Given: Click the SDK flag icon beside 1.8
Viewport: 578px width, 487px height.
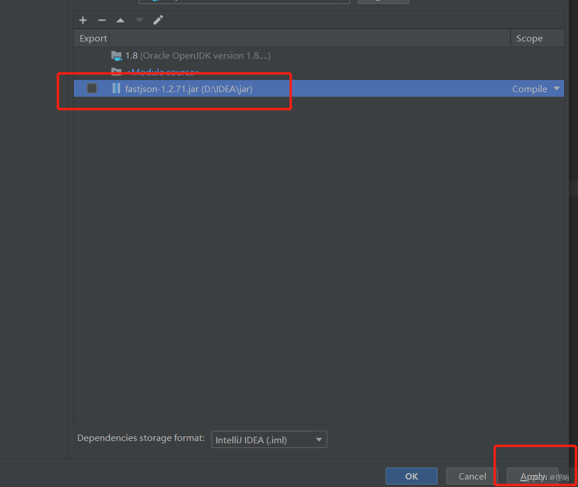Looking at the screenshot, I should [116, 56].
